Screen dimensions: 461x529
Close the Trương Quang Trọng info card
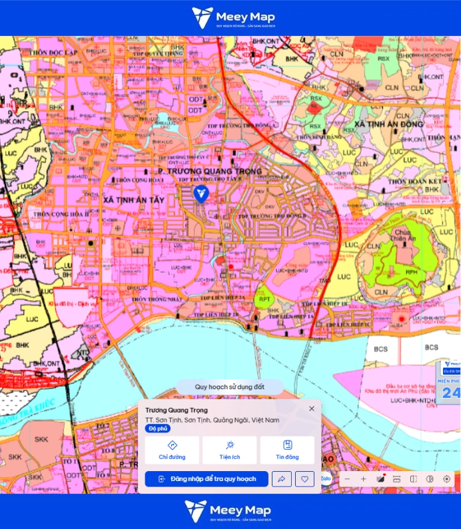[x=312, y=409]
